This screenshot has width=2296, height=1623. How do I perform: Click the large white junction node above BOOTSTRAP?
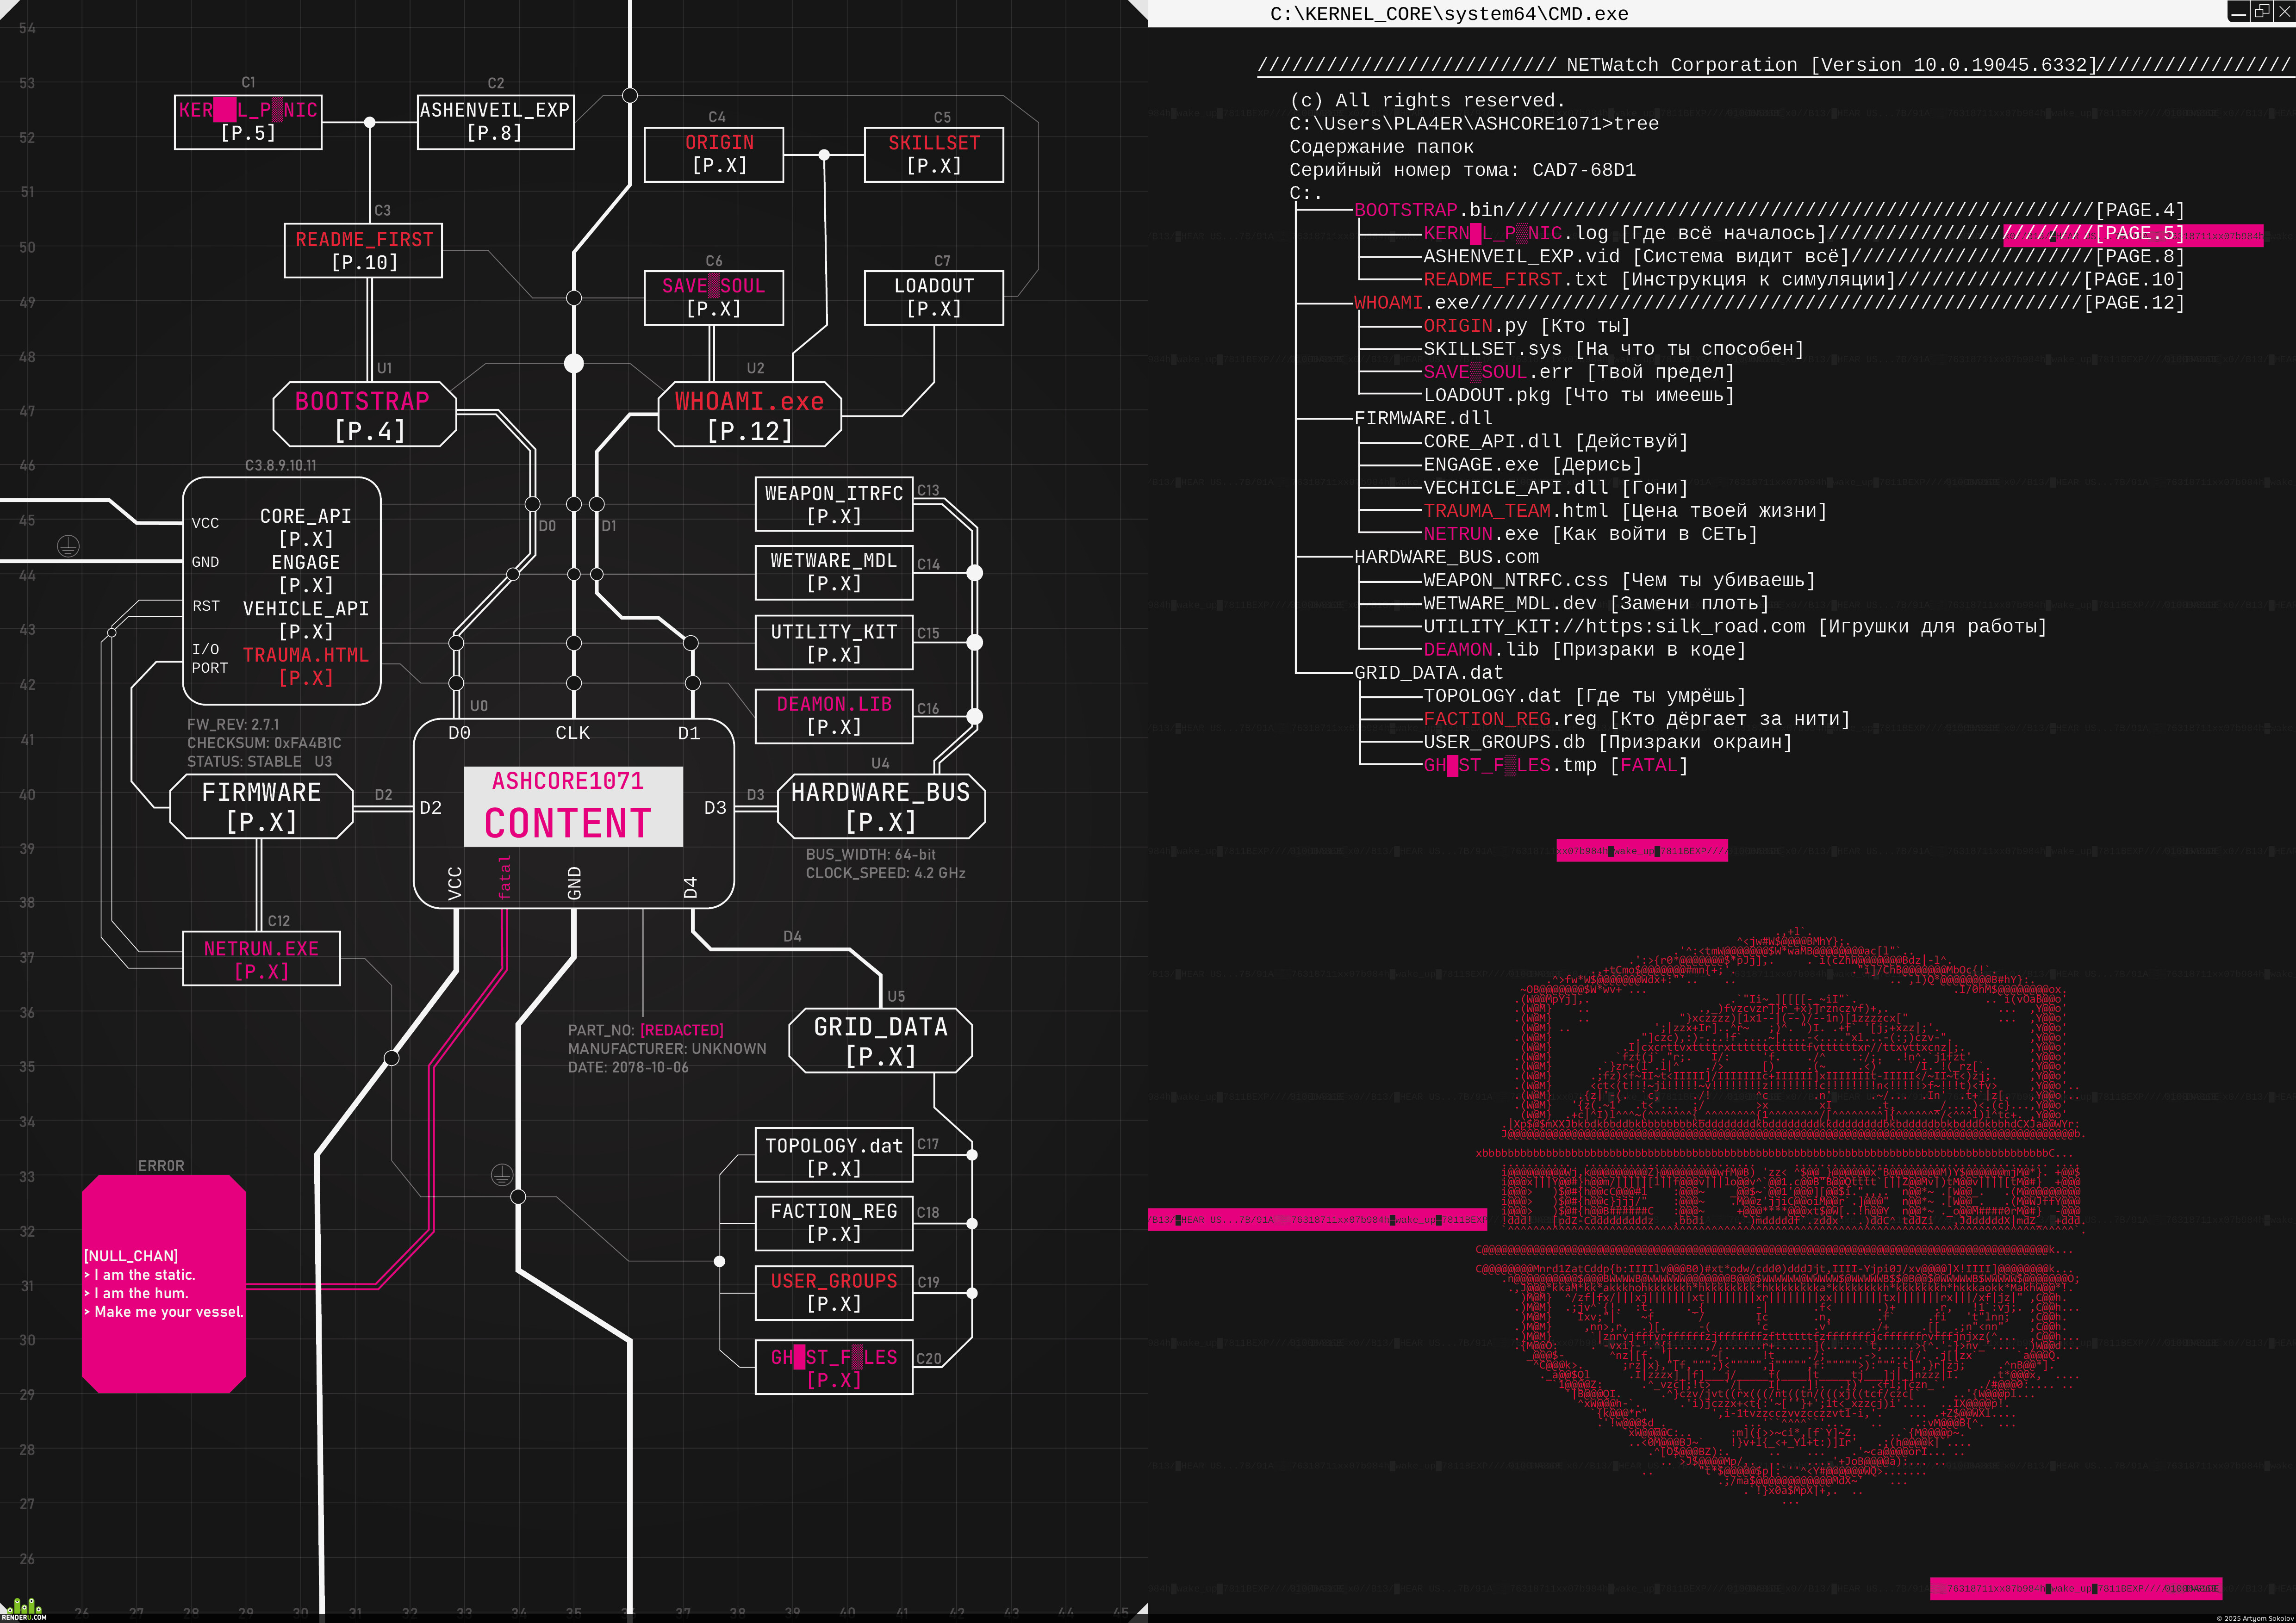(x=574, y=363)
